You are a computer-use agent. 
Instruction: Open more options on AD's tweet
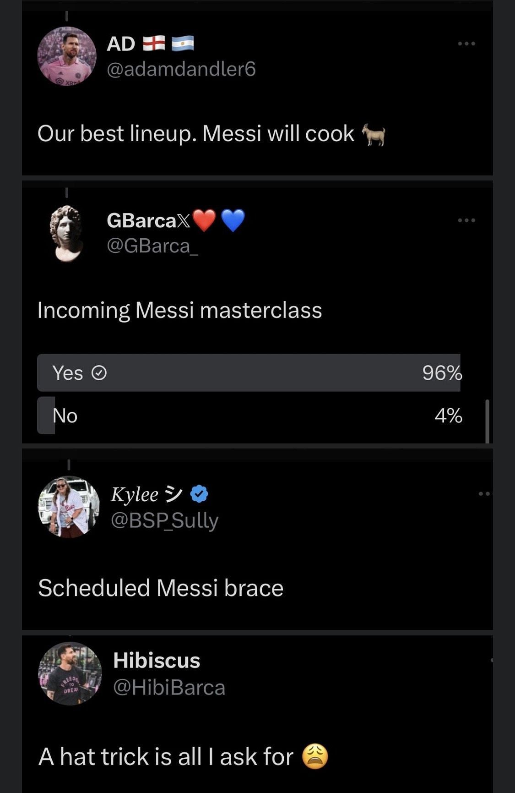(x=466, y=44)
